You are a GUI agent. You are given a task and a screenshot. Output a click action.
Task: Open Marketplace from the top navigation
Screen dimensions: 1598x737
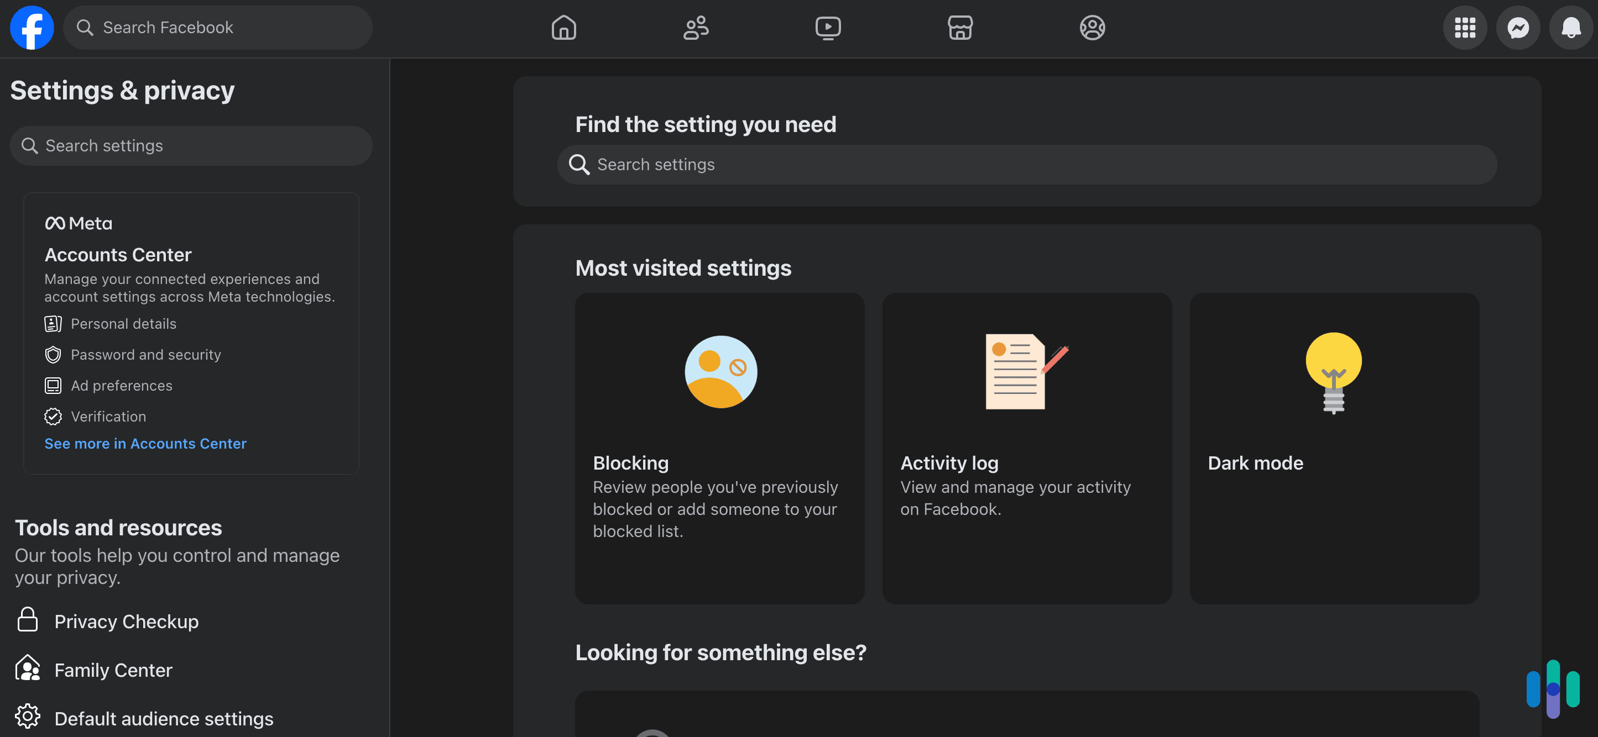pyautogui.click(x=960, y=27)
